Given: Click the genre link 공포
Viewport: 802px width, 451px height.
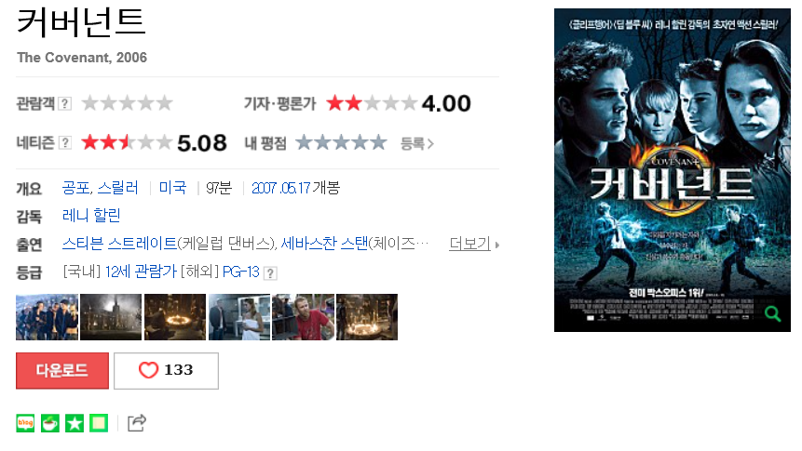Looking at the screenshot, I should (75, 188).
